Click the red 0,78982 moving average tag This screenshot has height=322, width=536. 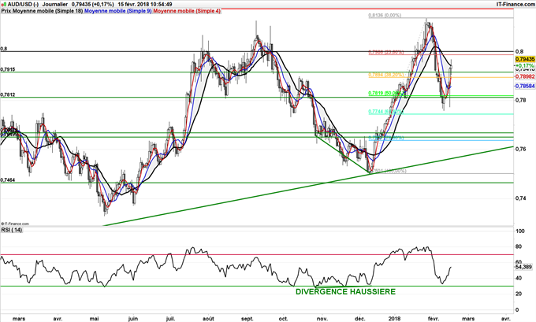[x=525, y=77]
